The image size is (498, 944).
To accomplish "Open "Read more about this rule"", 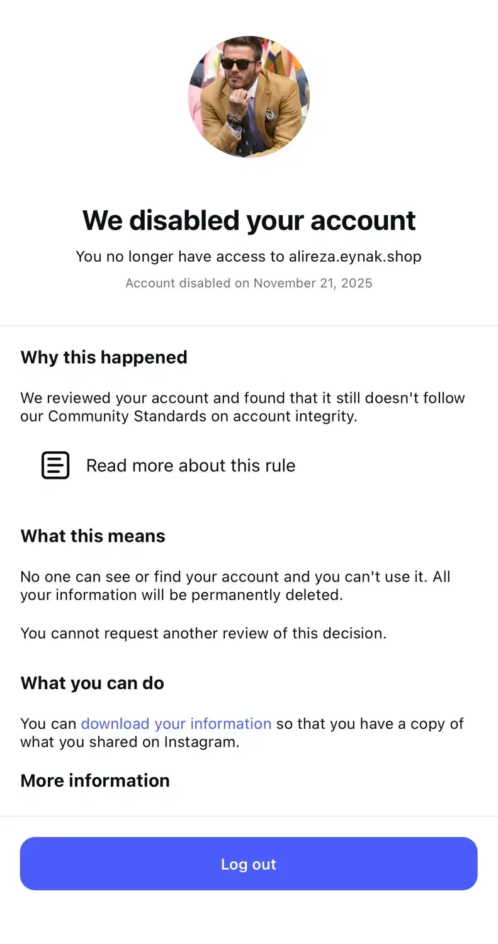I will tap(190, 466).
